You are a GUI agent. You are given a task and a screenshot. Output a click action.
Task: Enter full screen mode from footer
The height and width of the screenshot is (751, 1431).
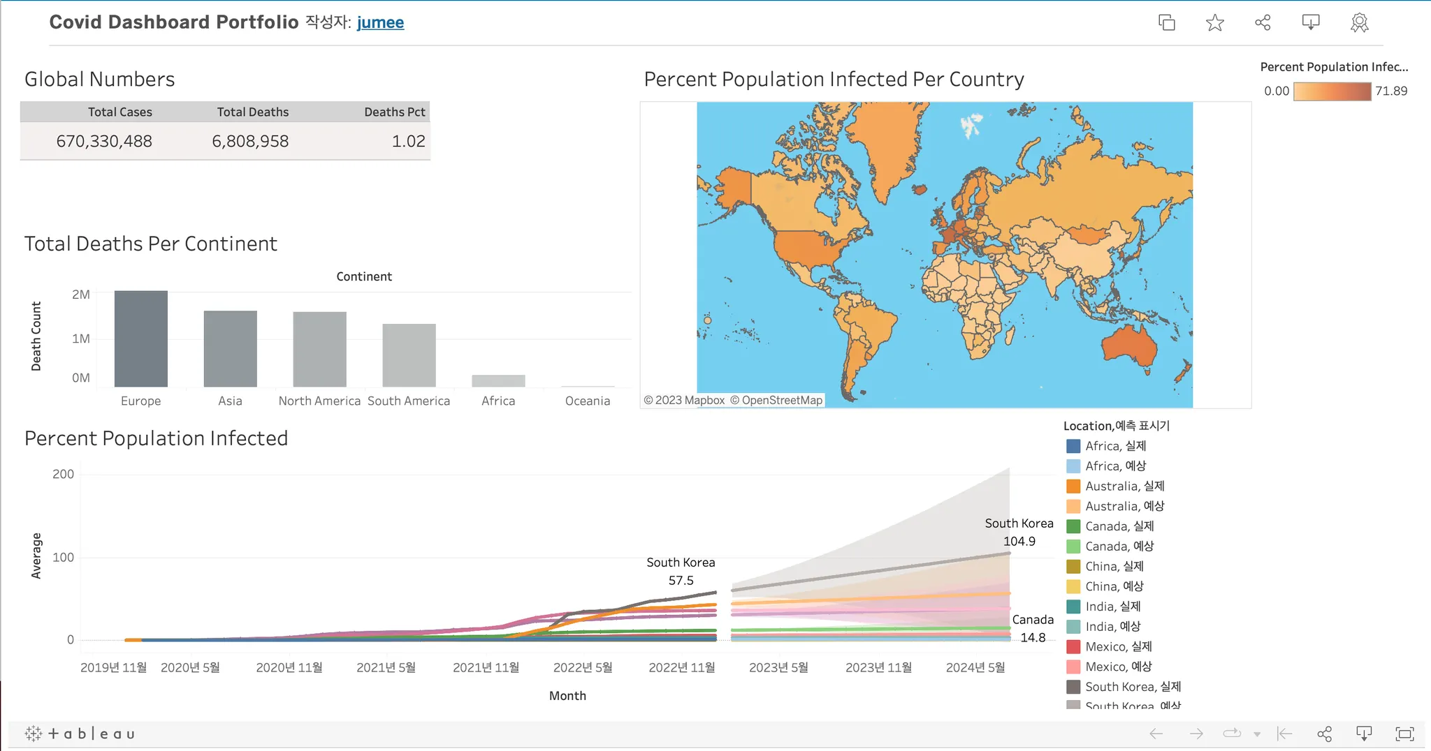coord(1404,734)
